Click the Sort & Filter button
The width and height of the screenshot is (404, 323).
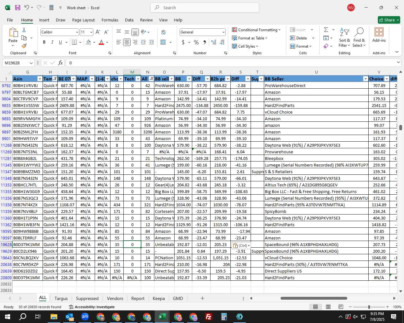click(x=345, y=37)
